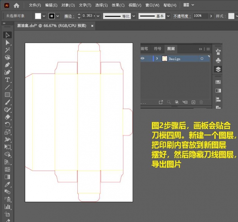
Task: Open the fill color dropdown arrow
Action: pos(44,16)
